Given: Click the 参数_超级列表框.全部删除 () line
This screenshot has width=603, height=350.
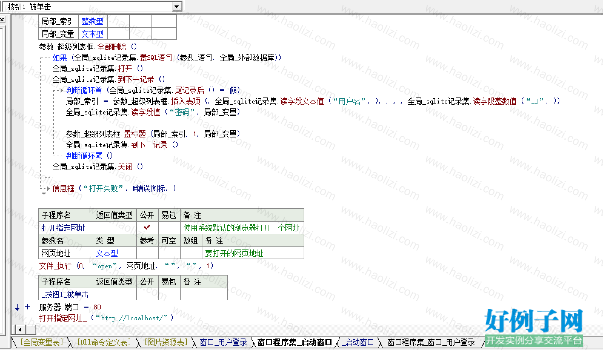Looking at the screenshot, I should click(88, 47).
